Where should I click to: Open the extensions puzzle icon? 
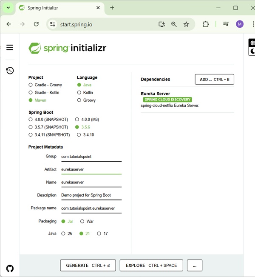tap(206, 24)
